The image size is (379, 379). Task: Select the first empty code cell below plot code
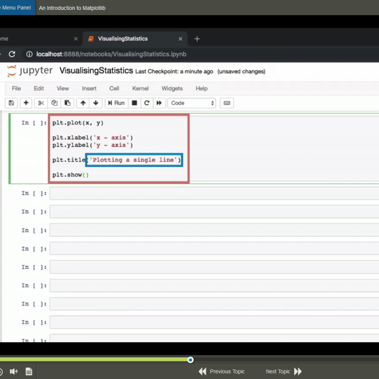214,193
